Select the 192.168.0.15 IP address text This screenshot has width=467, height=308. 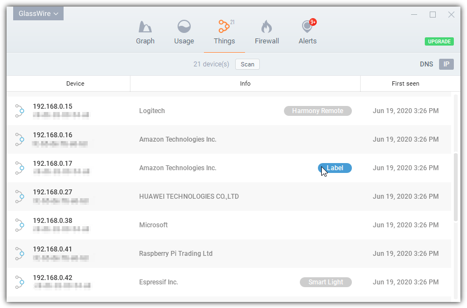tap(53, 107)
